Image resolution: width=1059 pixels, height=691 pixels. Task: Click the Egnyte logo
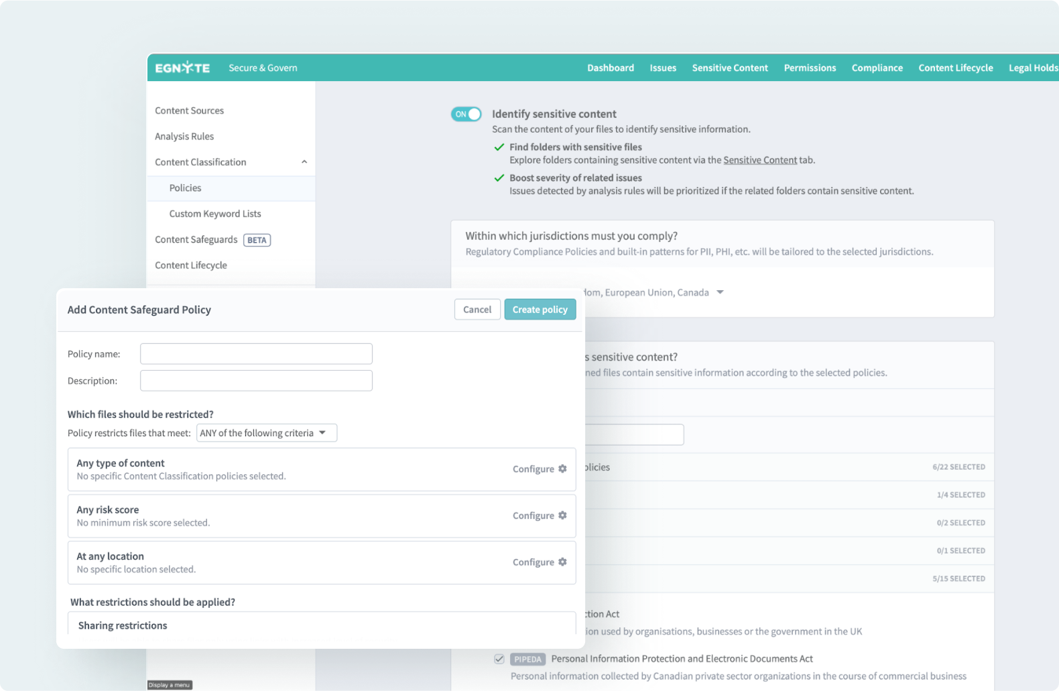[x=182, y=68]
